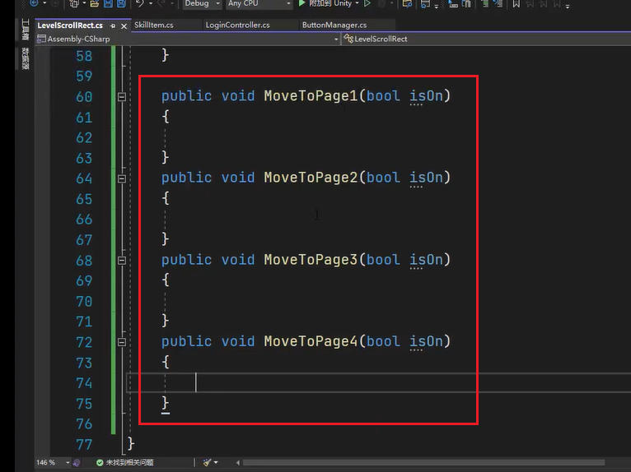This screenshot has width=631, height=472.
Task: Click the Attach to Unity play button
Action: 302,4
